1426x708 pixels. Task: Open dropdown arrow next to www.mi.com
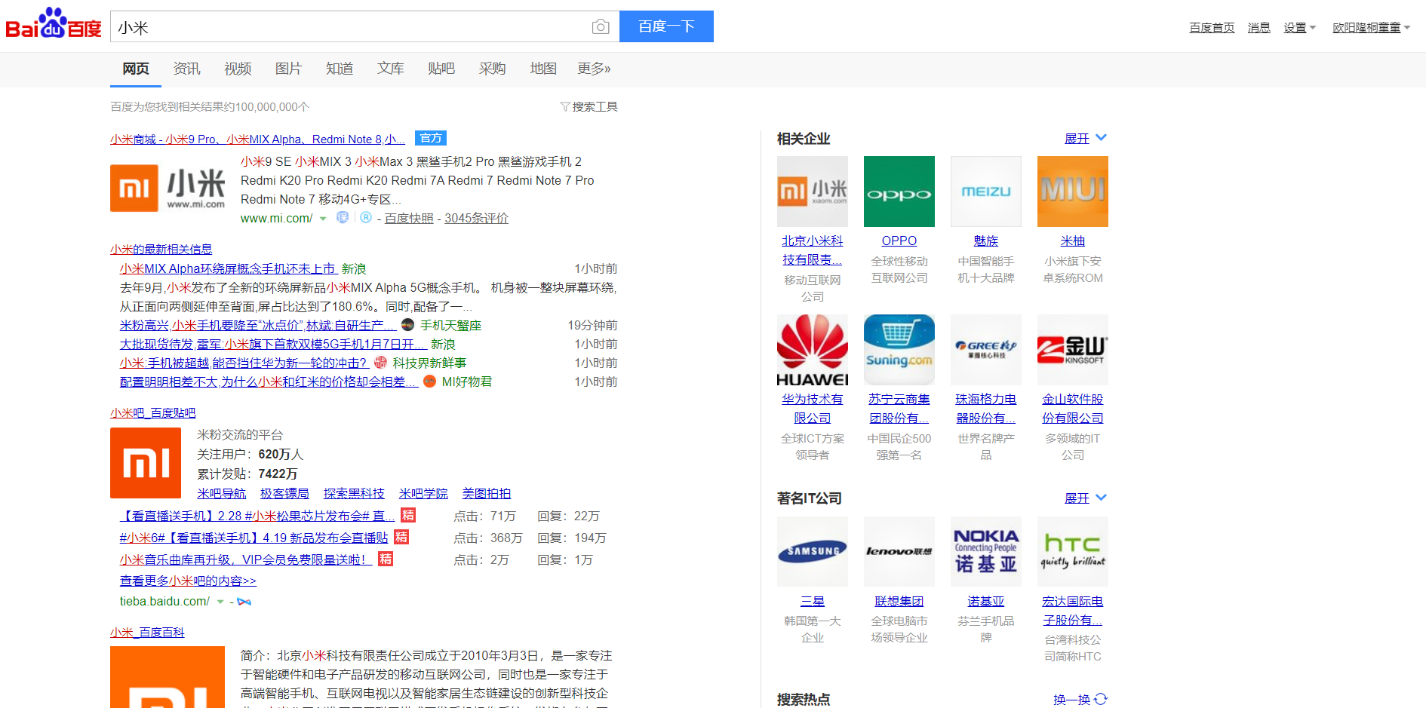(323, 219)
